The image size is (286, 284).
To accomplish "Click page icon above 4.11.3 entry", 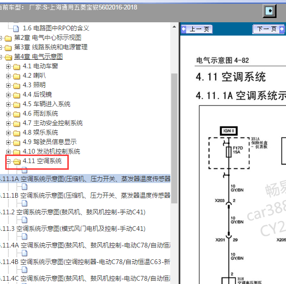I will [x=25, y=220].
